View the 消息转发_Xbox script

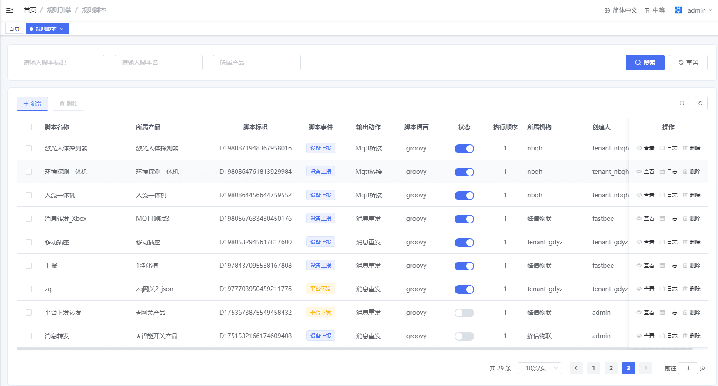point(645,219)
